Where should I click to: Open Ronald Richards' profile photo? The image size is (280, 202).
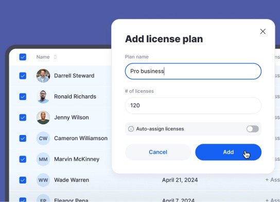tap(43, 96)
